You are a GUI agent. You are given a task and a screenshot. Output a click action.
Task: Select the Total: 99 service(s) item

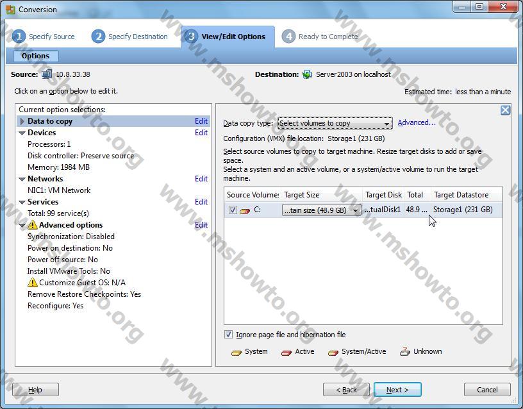58,213
